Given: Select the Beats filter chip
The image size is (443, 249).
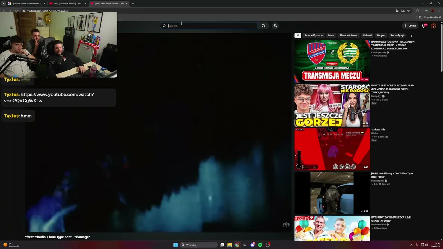Looking at the screenshot, I should (x=331, y=35).
